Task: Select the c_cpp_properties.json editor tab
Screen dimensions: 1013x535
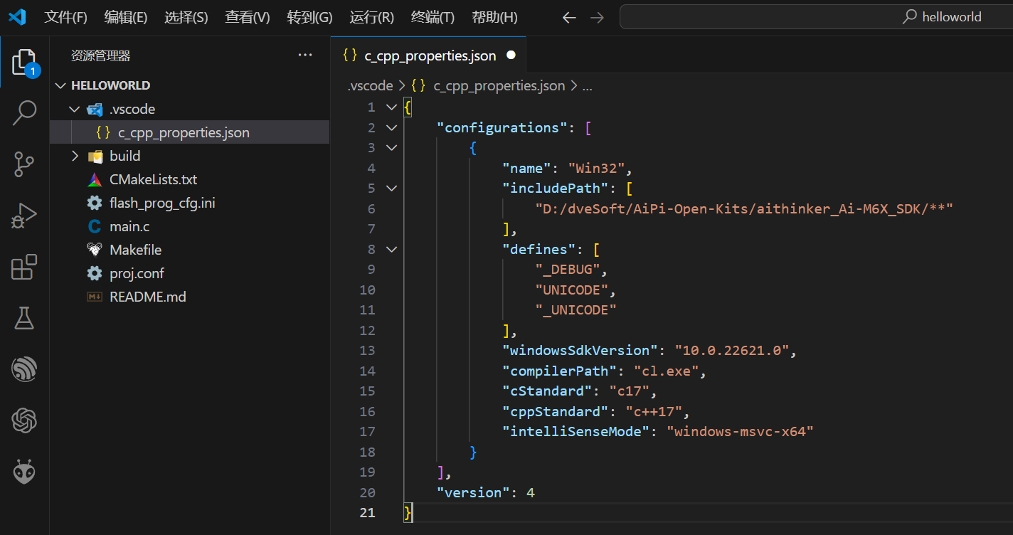Action: 429,55
